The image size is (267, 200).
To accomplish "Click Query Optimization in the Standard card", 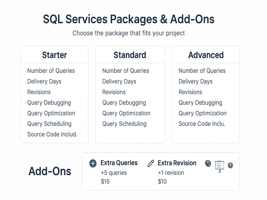I will tap(126, 113).
